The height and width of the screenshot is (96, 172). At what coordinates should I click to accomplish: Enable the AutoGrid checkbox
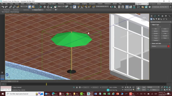[x=155, y=27]
